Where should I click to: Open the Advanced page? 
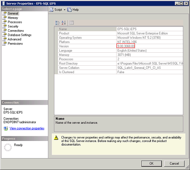coord(14,39)
